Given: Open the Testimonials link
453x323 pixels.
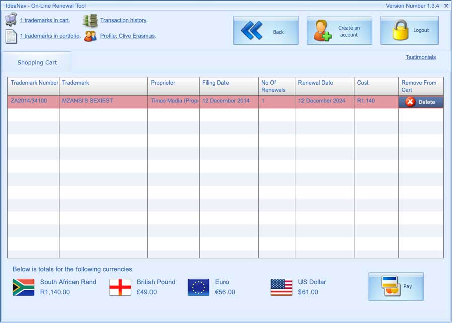Looking at the screenshot, I should coord(421,57).
